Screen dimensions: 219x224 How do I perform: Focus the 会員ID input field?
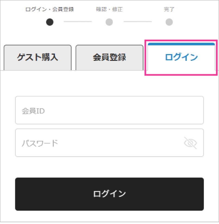109,110
